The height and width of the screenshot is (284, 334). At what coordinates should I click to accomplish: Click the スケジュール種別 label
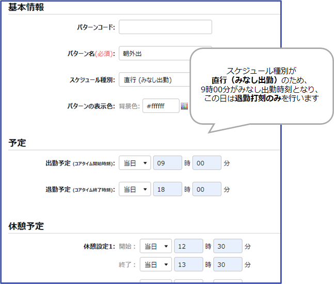tap(92, 80)
